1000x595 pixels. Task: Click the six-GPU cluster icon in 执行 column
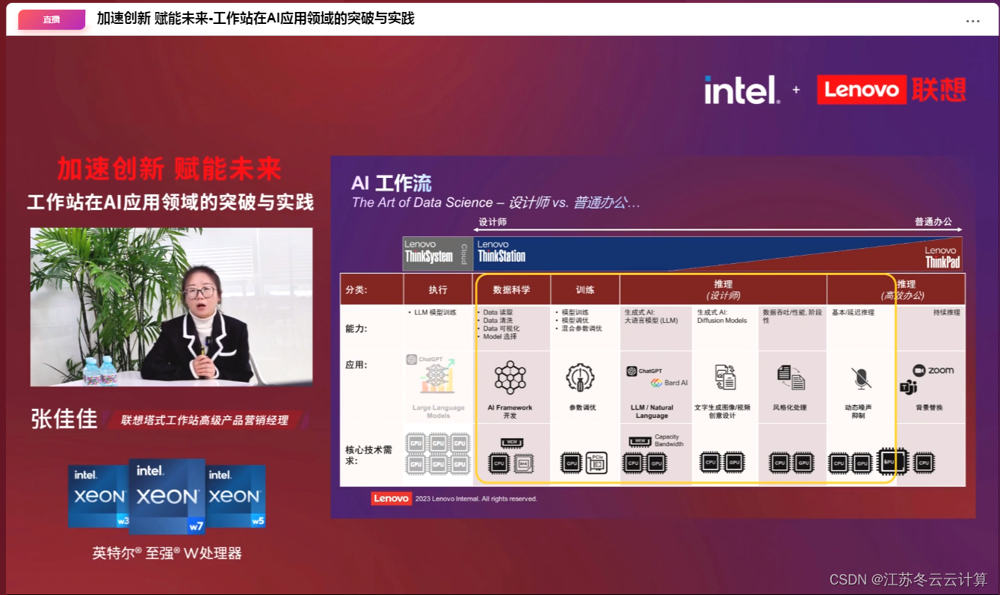pos(438,453)
